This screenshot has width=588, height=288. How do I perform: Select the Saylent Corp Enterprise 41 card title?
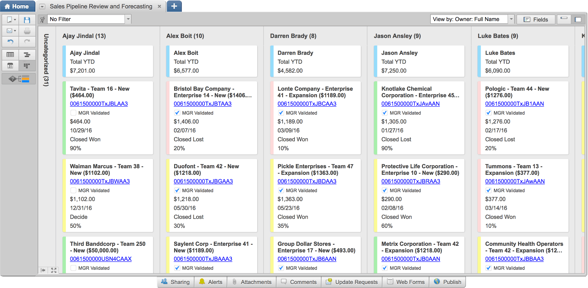(213, 247)
